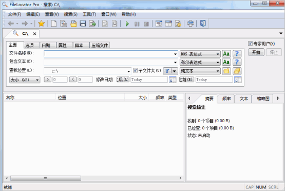Screen dimensions: 285x191
Task: Switch to the 选项 tab
Action: (32, 45)
